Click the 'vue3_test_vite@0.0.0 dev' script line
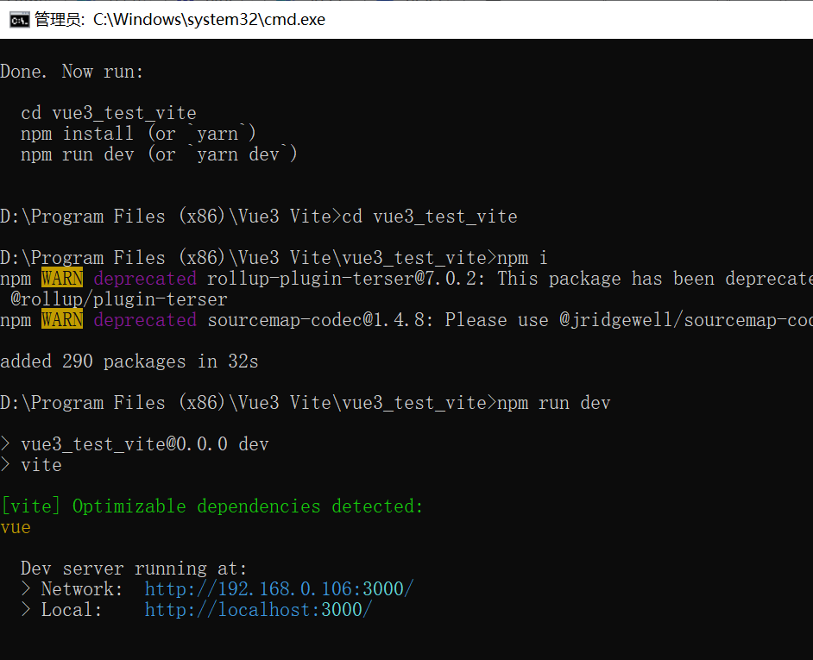The width and height of the screenshot is (813, 660). (144, 444)
